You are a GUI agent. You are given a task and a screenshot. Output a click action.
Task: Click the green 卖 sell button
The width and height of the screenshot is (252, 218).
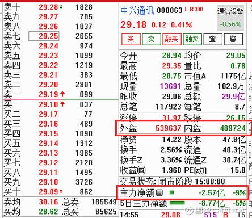(152, 39)
